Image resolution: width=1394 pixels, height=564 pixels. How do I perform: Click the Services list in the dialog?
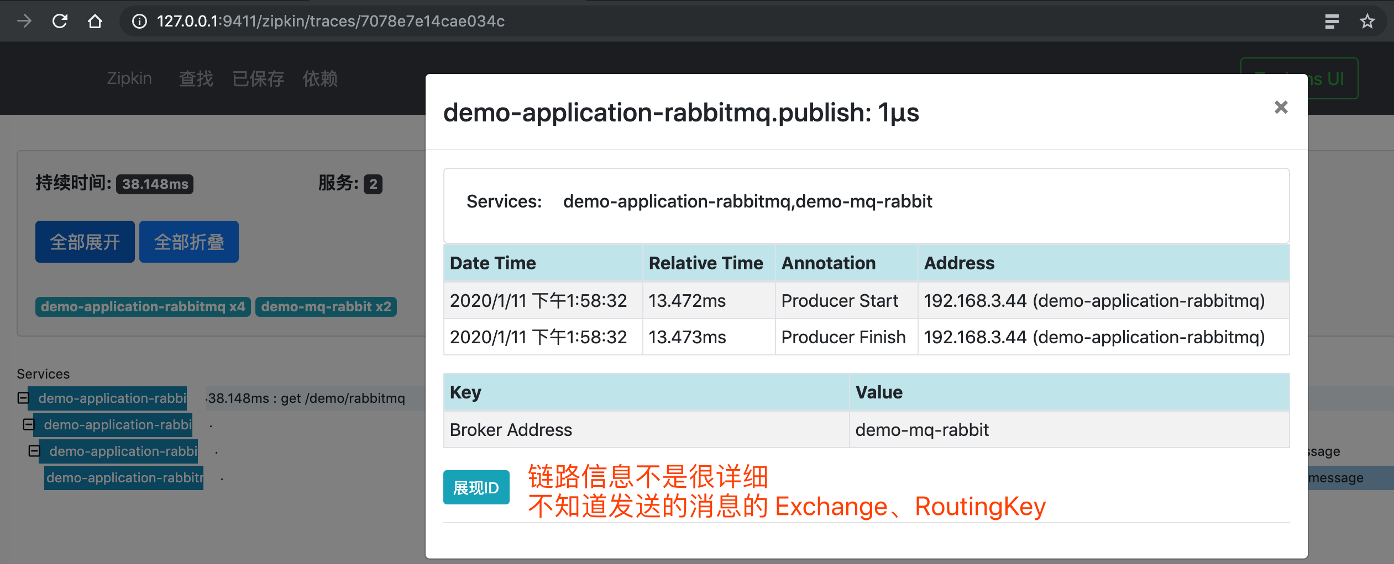747,201
